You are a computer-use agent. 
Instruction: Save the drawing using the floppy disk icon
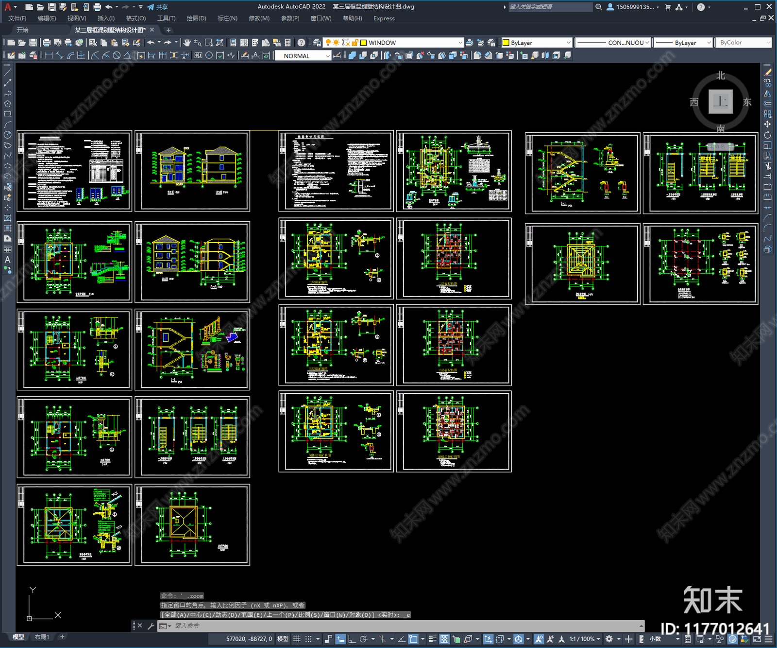coord(33,43)
